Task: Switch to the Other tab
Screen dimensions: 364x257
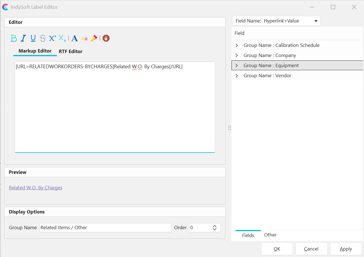Action: [x=270, y=235]
